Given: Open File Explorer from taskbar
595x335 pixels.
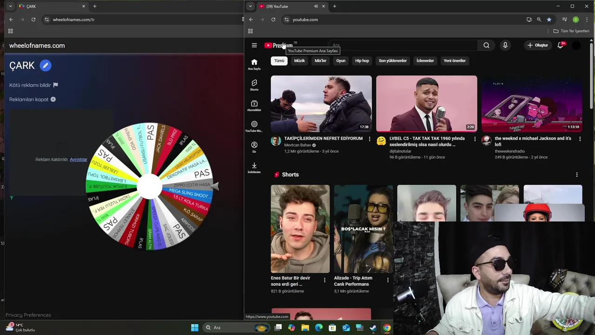Looking at the screenshot, I should point(305,328).
